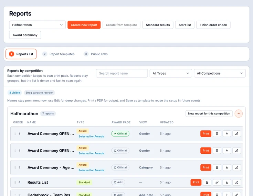Collapse the Halfmarathon reports group
Screen dimensions: 253x196
pyautogui.click(x=239, y=113)
